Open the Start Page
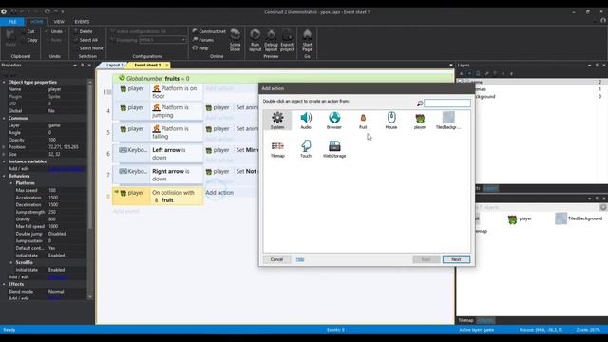 [x=307, y=40]
